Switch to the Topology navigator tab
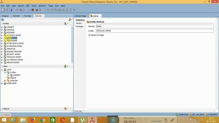219x123 pixels. (27, 16)
